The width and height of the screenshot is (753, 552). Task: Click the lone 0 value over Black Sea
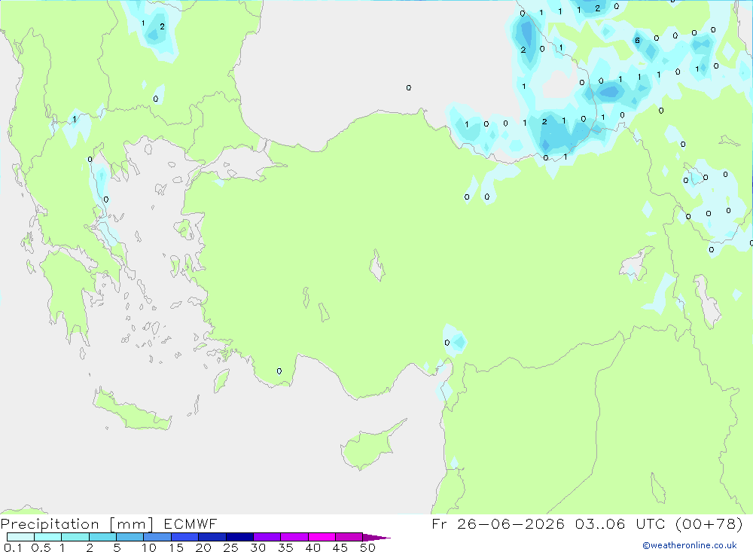(409, 88)
